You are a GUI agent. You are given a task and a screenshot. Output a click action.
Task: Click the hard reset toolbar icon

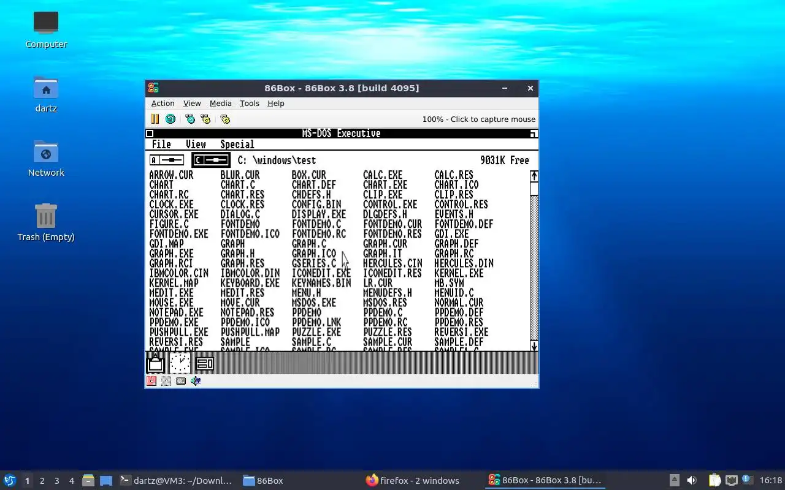click(170, 119)
